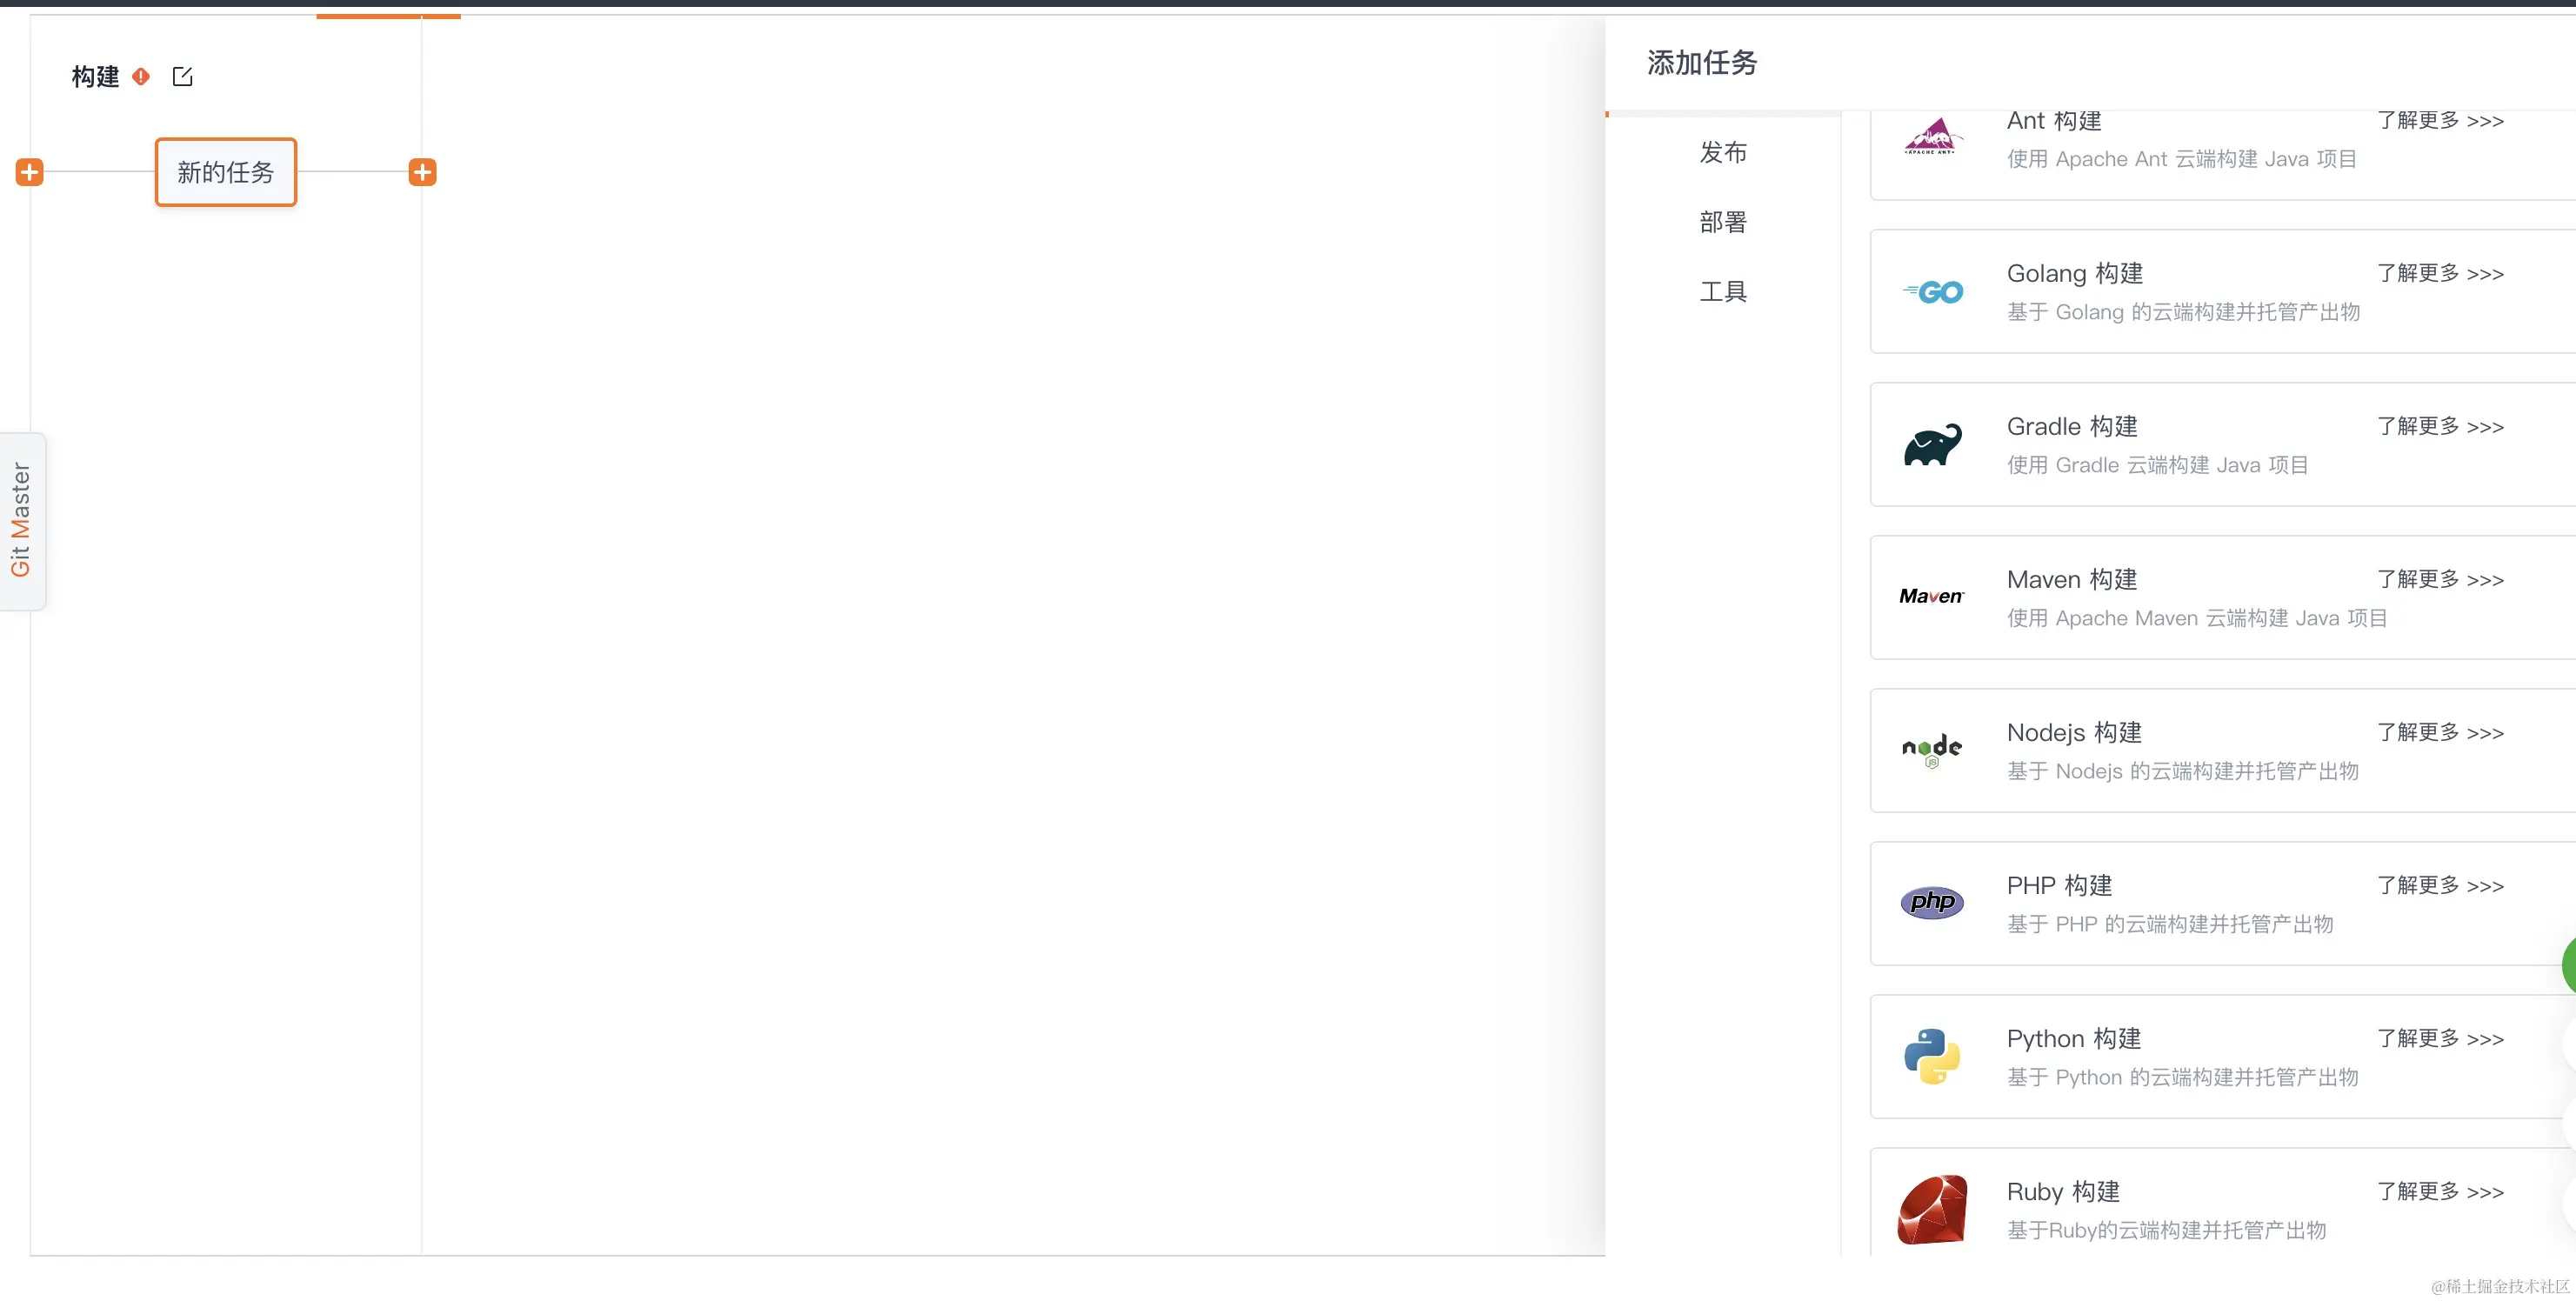This screenshot has width=2576, height=1301.
Task: Click the edit icon beside 构建 stage title
Action: [182, 77]
